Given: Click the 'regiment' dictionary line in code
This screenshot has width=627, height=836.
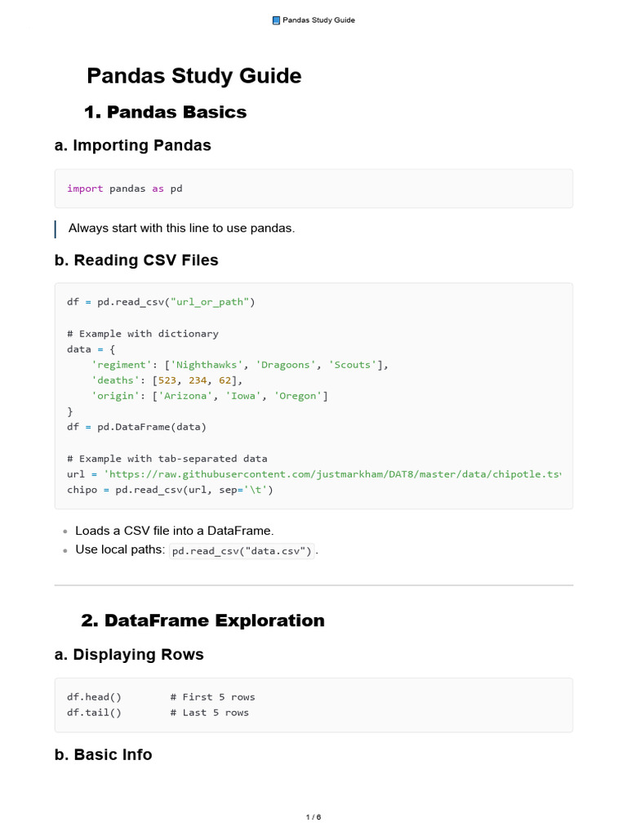Looking at the screenshot, I should (x=240, y=365).
